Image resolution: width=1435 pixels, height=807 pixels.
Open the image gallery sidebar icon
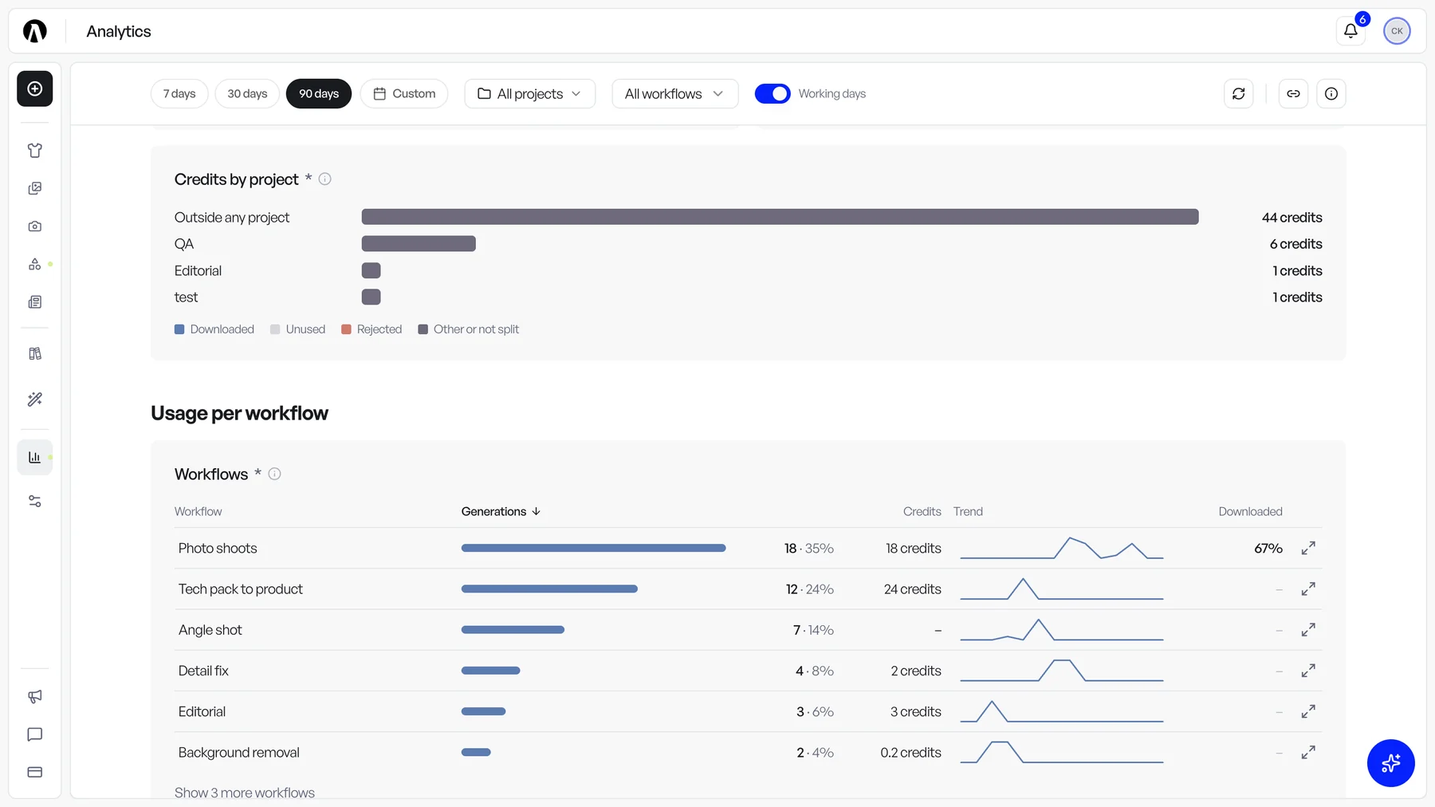(x=35, y=188)
